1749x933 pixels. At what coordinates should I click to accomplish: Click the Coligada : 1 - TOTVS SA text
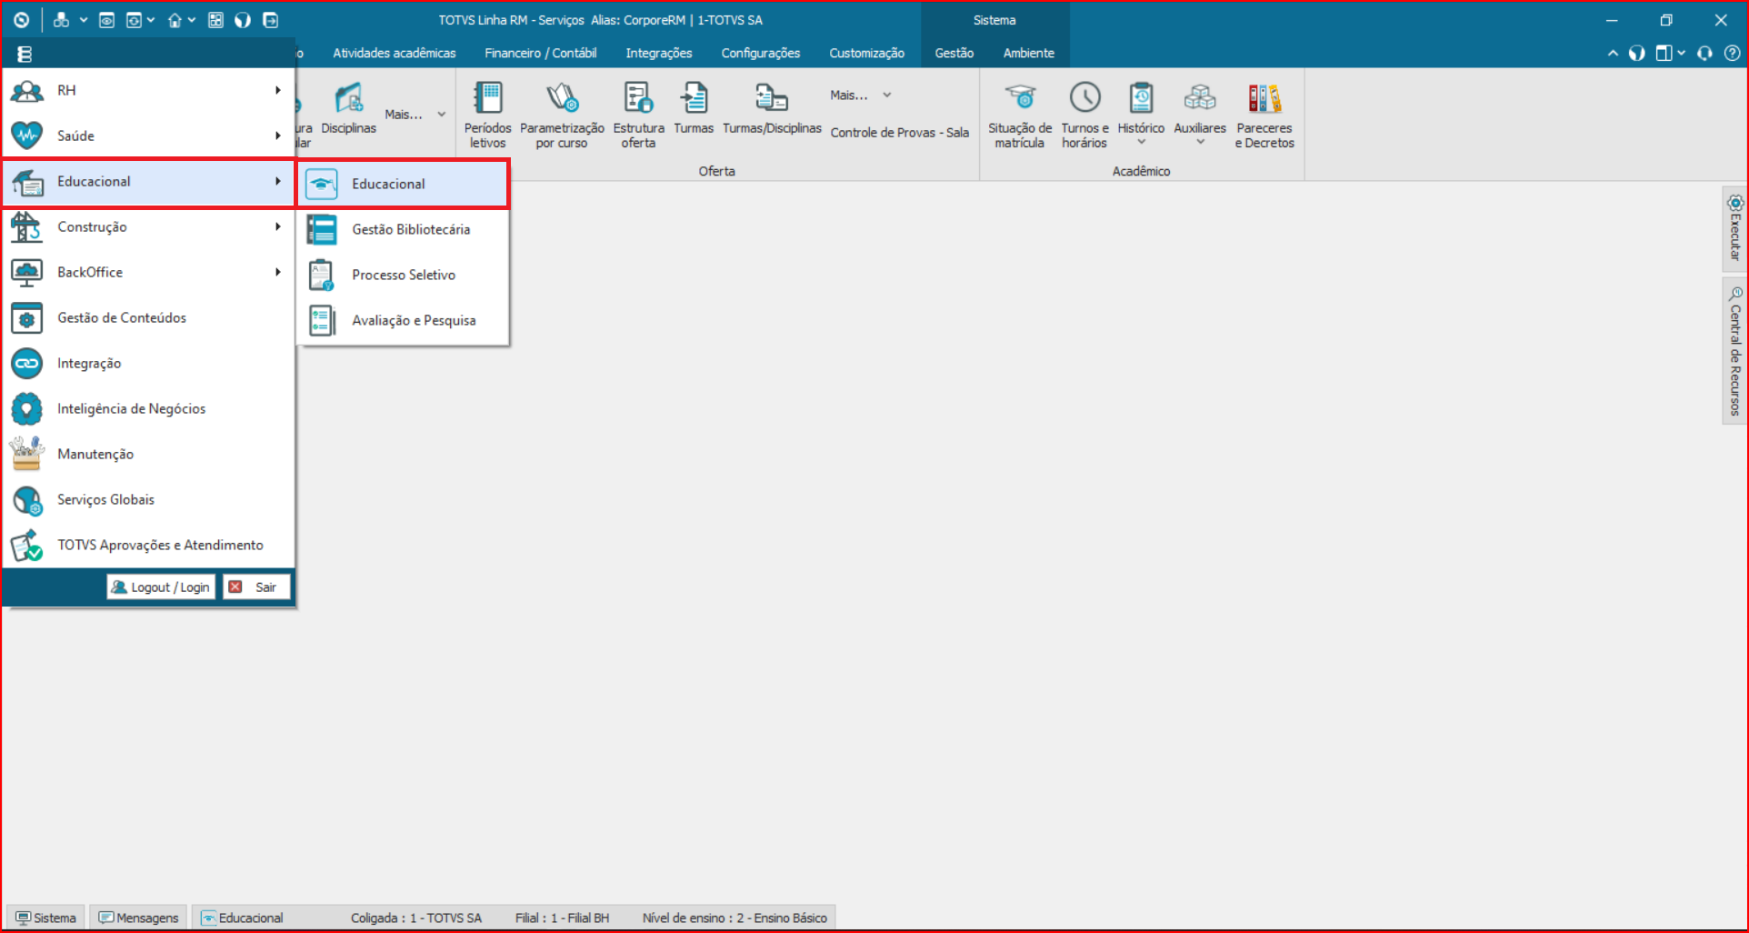(x=416, y=918)
